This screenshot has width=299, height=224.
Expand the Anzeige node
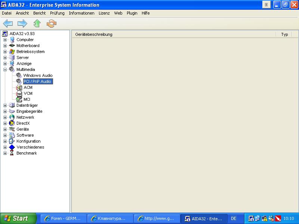pyautogui.click(x=5, y=63)
